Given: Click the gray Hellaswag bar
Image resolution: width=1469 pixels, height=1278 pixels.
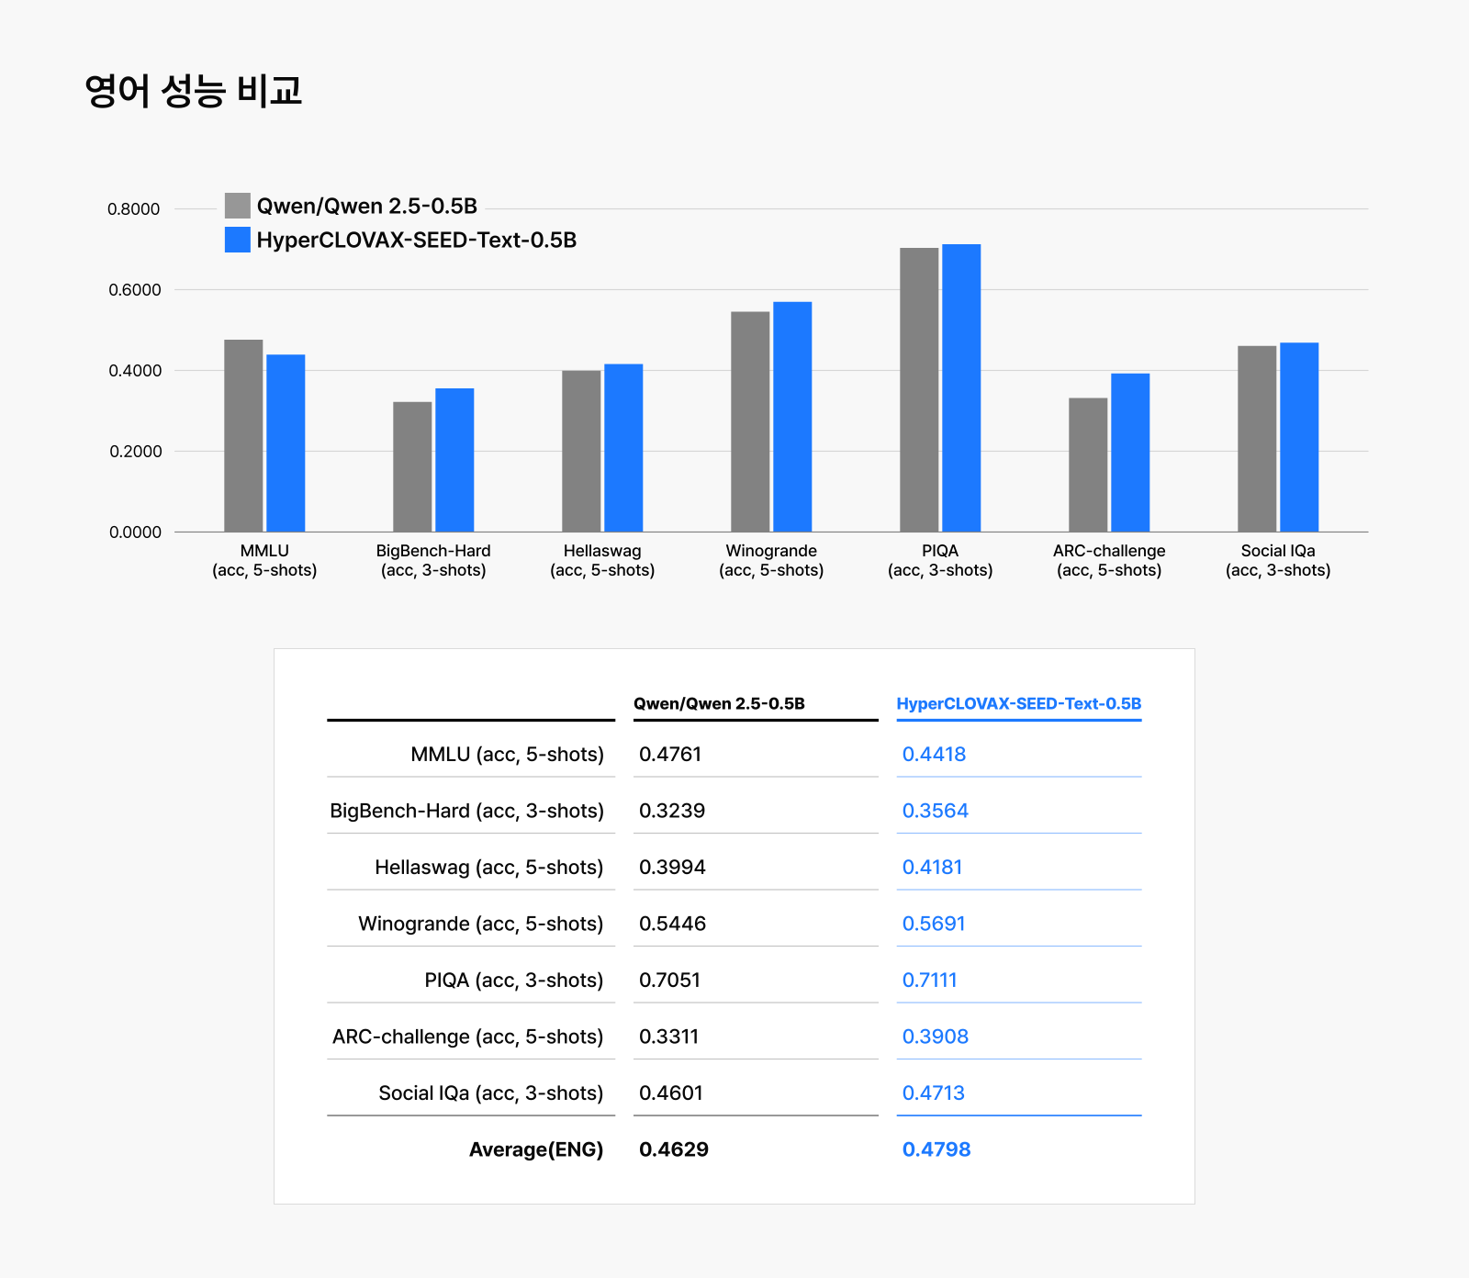Looking at the screenshot, I should 581,452.
